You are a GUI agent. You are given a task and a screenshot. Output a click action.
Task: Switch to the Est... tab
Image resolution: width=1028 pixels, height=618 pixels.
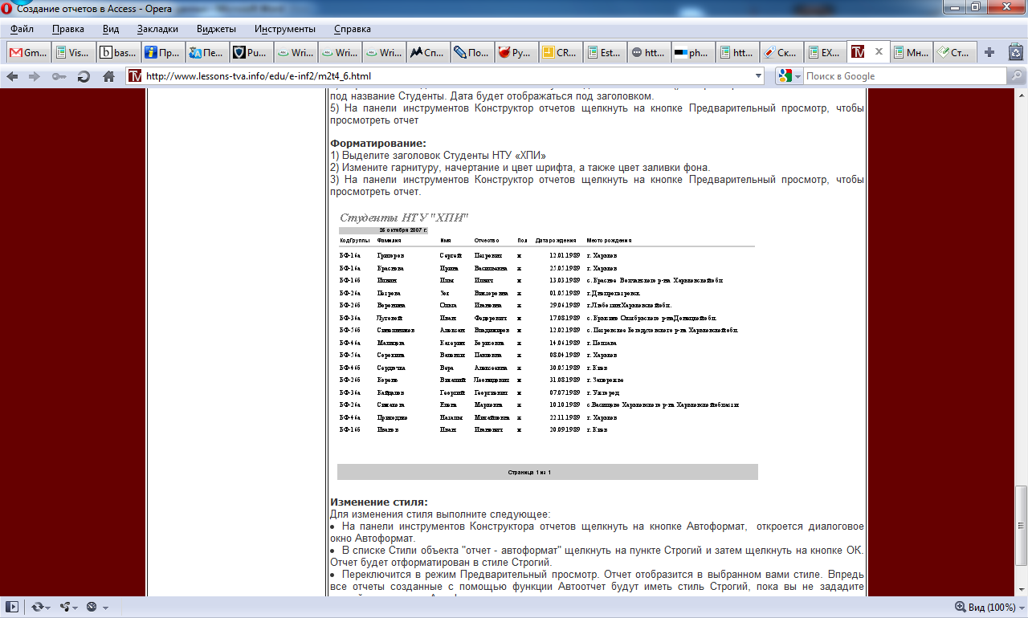(606, 53)
